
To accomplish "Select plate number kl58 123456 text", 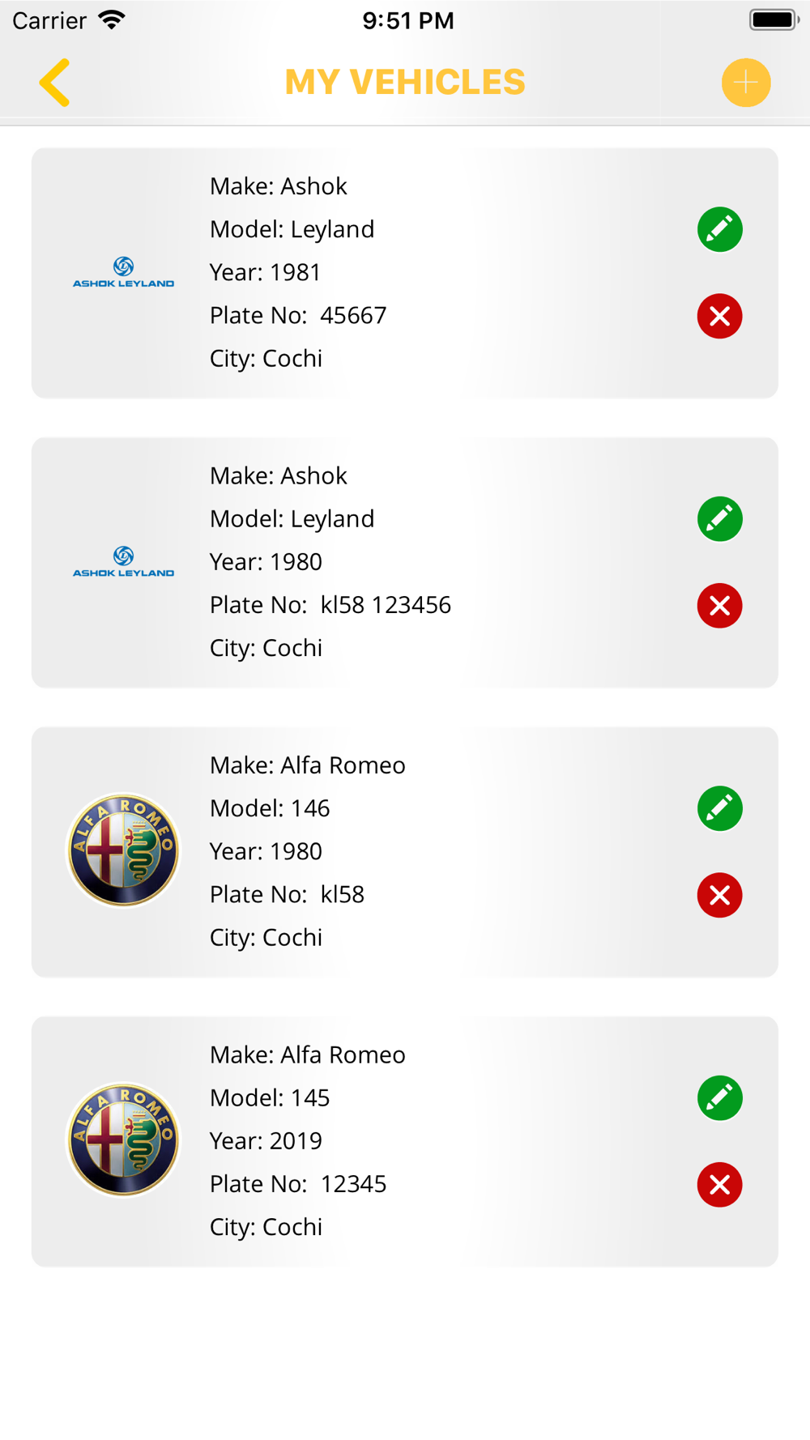I will [x=386, y=605].
